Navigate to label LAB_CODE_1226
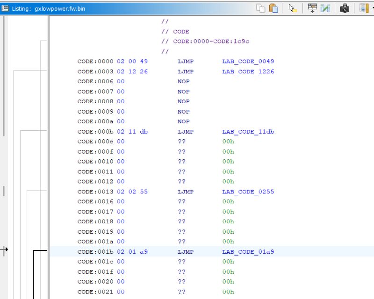The image size is (374, 299). [248, 71]
